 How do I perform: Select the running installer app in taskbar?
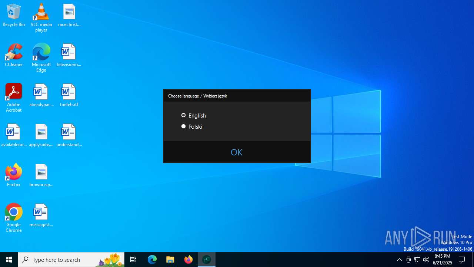[207, 260]
